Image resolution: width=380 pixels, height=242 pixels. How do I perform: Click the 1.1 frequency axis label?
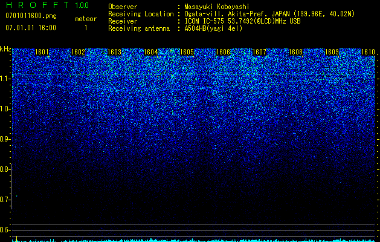click(4, 79)
